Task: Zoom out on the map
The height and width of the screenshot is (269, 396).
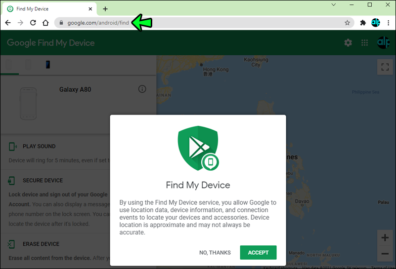Action: (385, 253)
